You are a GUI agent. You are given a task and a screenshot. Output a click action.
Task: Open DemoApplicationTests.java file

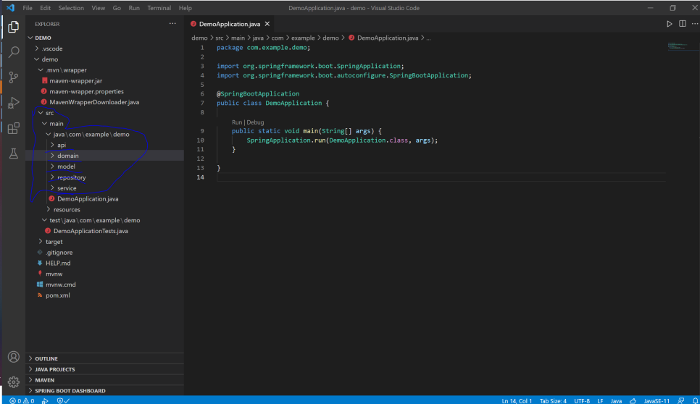(91, 231)
